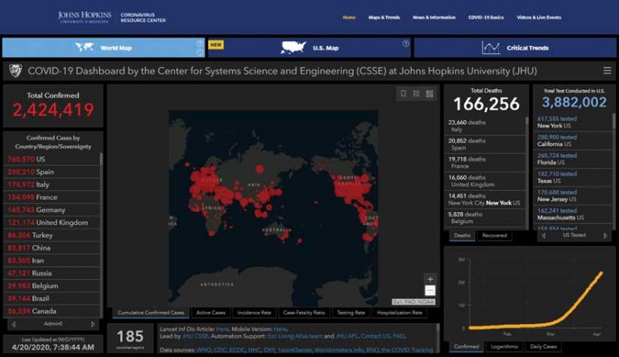
Task: Show the Logarithmic chart tab
Action: (505, 347)
